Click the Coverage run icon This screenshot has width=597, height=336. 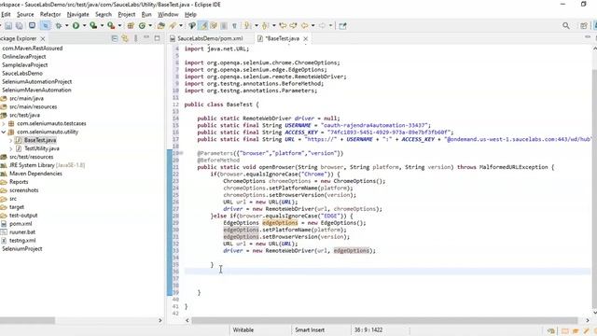[93, 26]
